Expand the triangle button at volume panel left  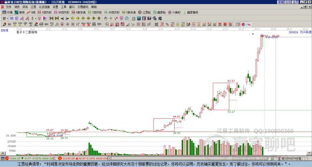click(x=3, y=153)
